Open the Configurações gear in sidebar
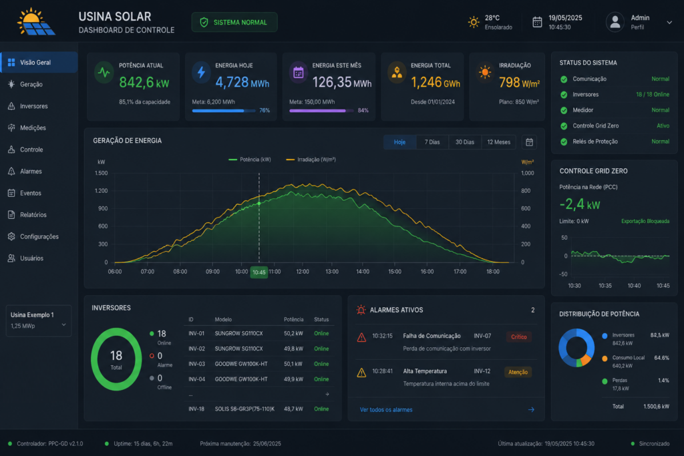This screenshot has height=456, width=684. tap(11, 236)
